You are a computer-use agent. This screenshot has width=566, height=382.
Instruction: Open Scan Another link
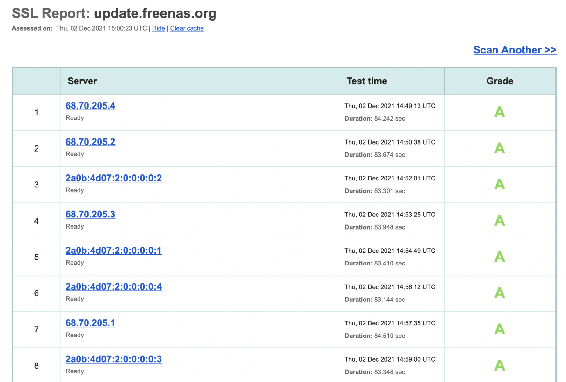(515, 50)
